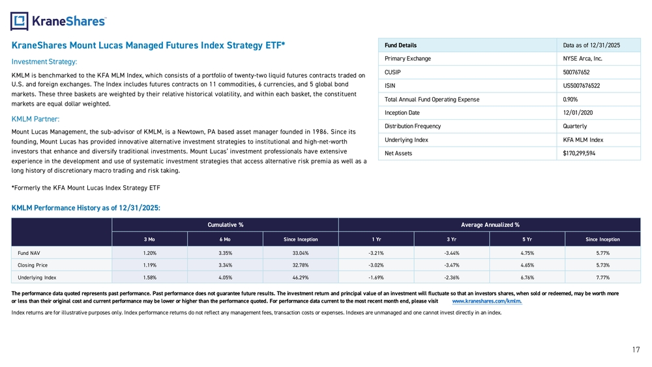Click the page number 17
This screenshot has width=652, height=367.
click(x=636, y=350)
